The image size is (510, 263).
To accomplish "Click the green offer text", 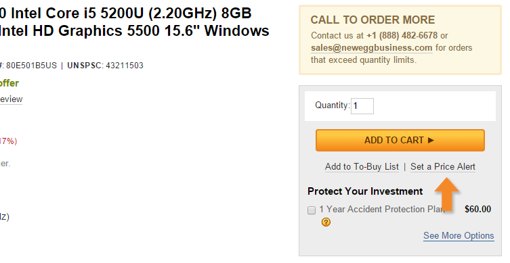I will coord(9,83).
